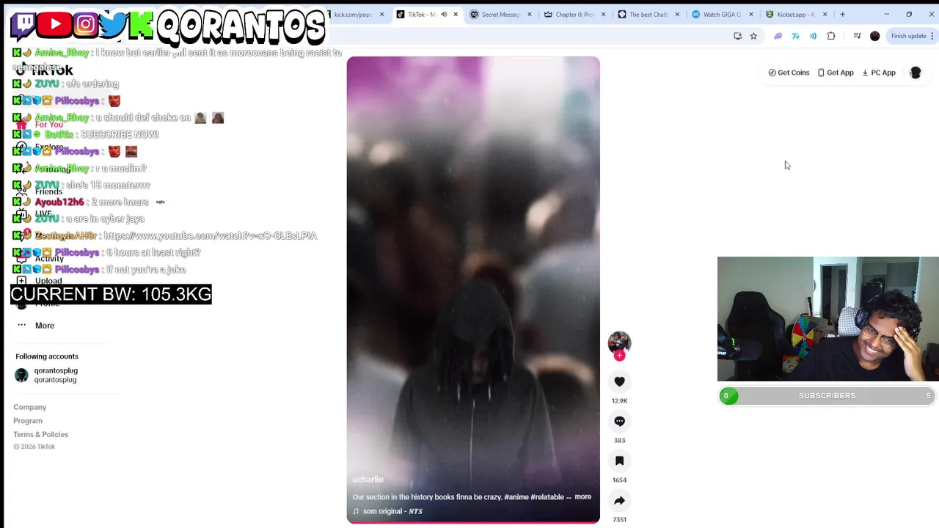Expand the Program footer section

[x=28, y=421]
